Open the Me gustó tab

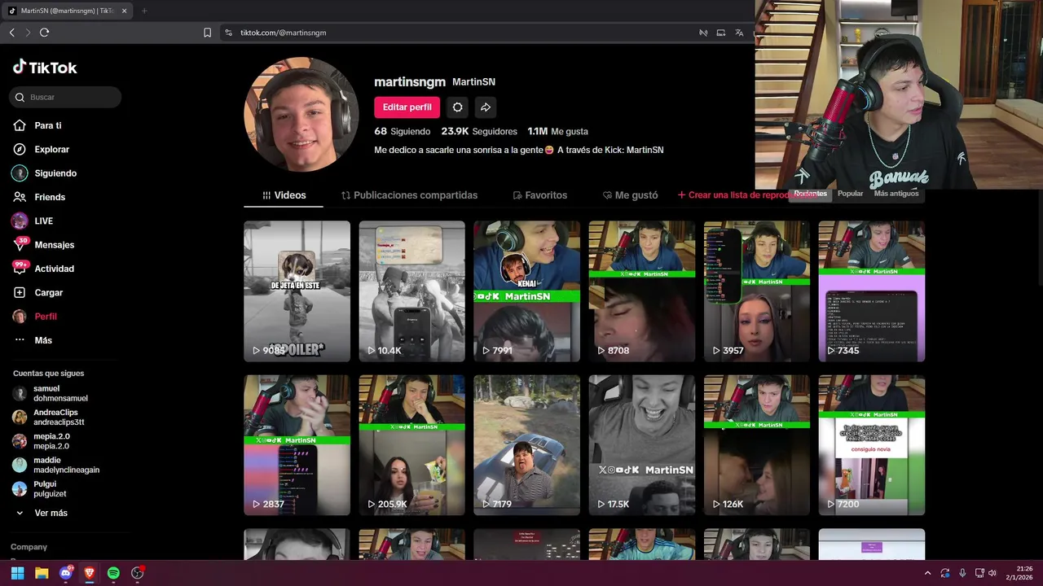pos(630,195)
